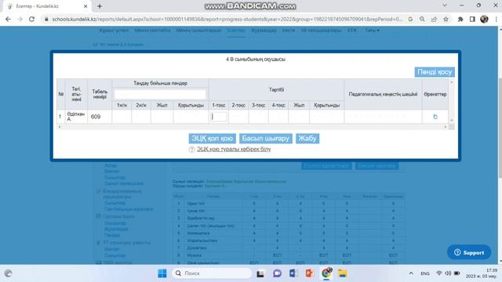Launch PowerPoint from the taskbar

[x=310, y=273]
